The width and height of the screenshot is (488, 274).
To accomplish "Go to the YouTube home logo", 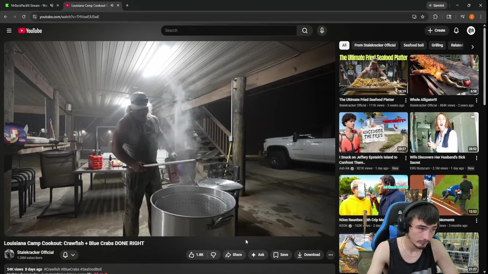I will coord(30,30).
